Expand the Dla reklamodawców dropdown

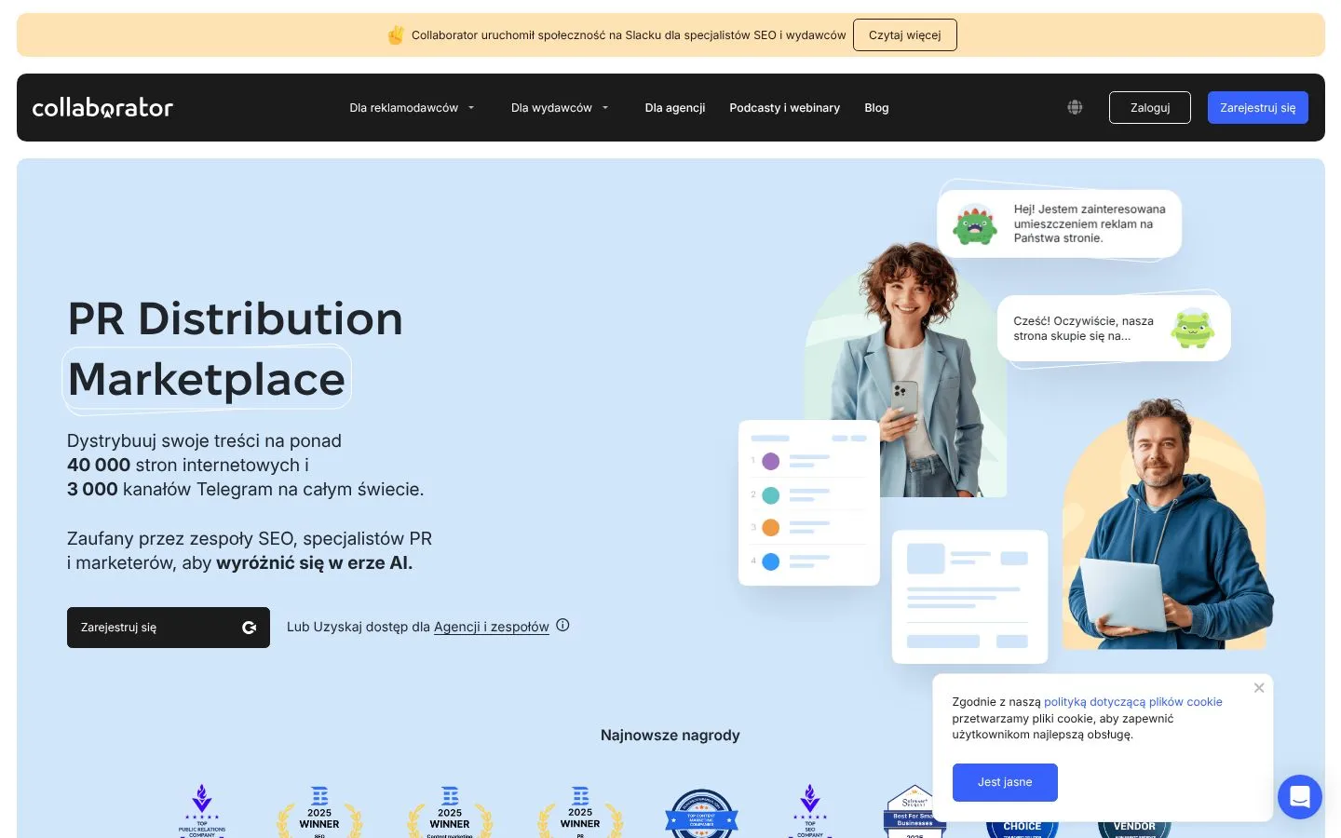(412, 108)
